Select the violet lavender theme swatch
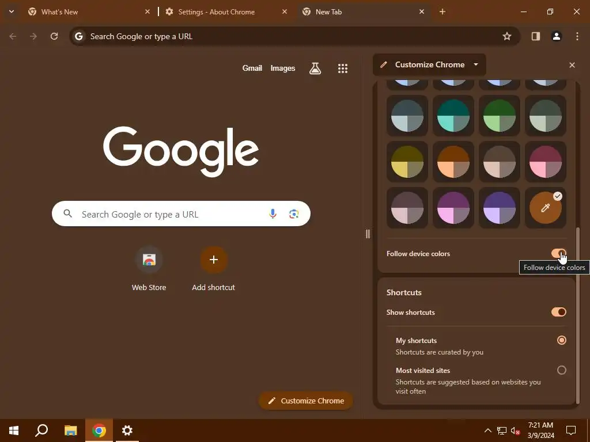The height and width of the screenshot is (442, 590). point(500,207)
